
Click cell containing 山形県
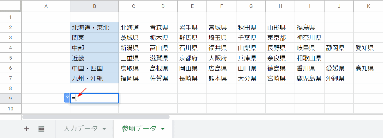coord(280,28)
